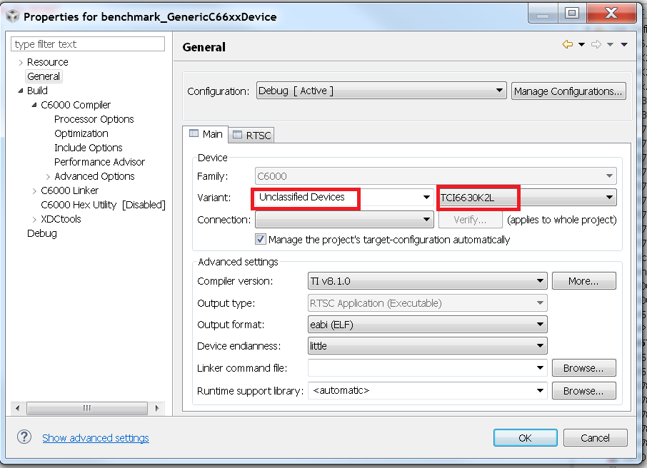Open the Unclassified Devices variant dropdown

coord(426,198)
